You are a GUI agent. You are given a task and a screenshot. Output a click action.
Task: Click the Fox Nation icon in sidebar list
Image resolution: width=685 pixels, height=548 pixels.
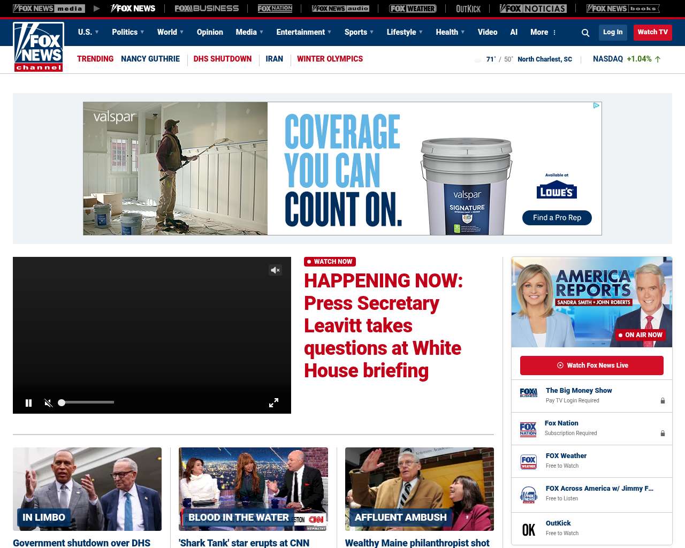(528, 429)
